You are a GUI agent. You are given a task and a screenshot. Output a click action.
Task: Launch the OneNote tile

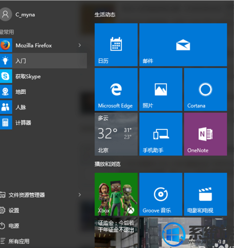[206, 134]
